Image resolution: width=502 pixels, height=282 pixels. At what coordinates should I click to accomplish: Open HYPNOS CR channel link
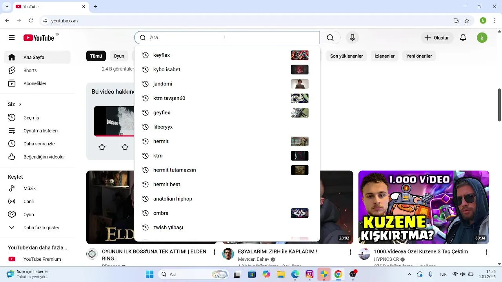click(x=386, y=259)
